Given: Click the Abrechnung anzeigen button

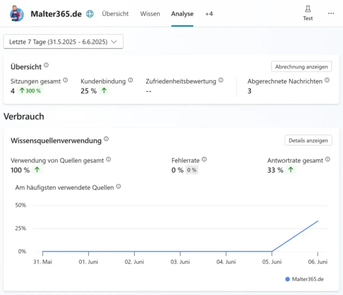Looking at the screenshot, I should [301, 67].
